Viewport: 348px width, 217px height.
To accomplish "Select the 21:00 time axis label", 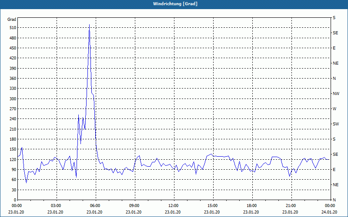I will point(291,206).
